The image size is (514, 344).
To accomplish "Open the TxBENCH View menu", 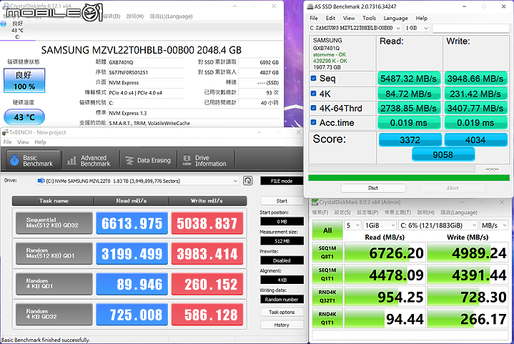I will [23, 142].
